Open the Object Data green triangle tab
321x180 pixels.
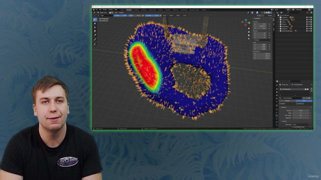(x=277, y=125)
